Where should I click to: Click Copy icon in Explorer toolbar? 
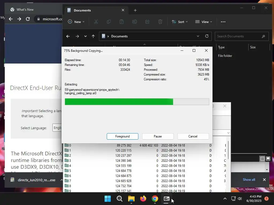click(x=109, y=22)
